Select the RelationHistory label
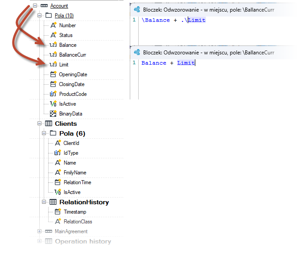This screenshot has height=256, width=297. click(x=84, y=202)
